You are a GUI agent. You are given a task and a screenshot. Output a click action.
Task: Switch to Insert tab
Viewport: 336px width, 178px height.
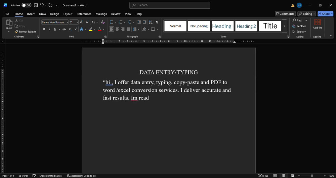tap(31, 14)
